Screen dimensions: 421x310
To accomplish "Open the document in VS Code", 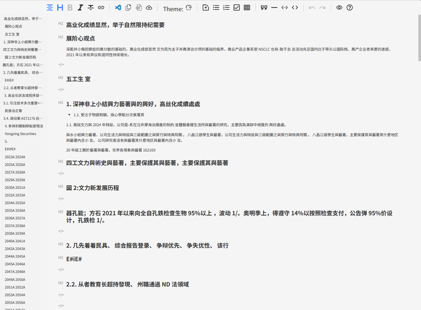I will click(118, 7).
